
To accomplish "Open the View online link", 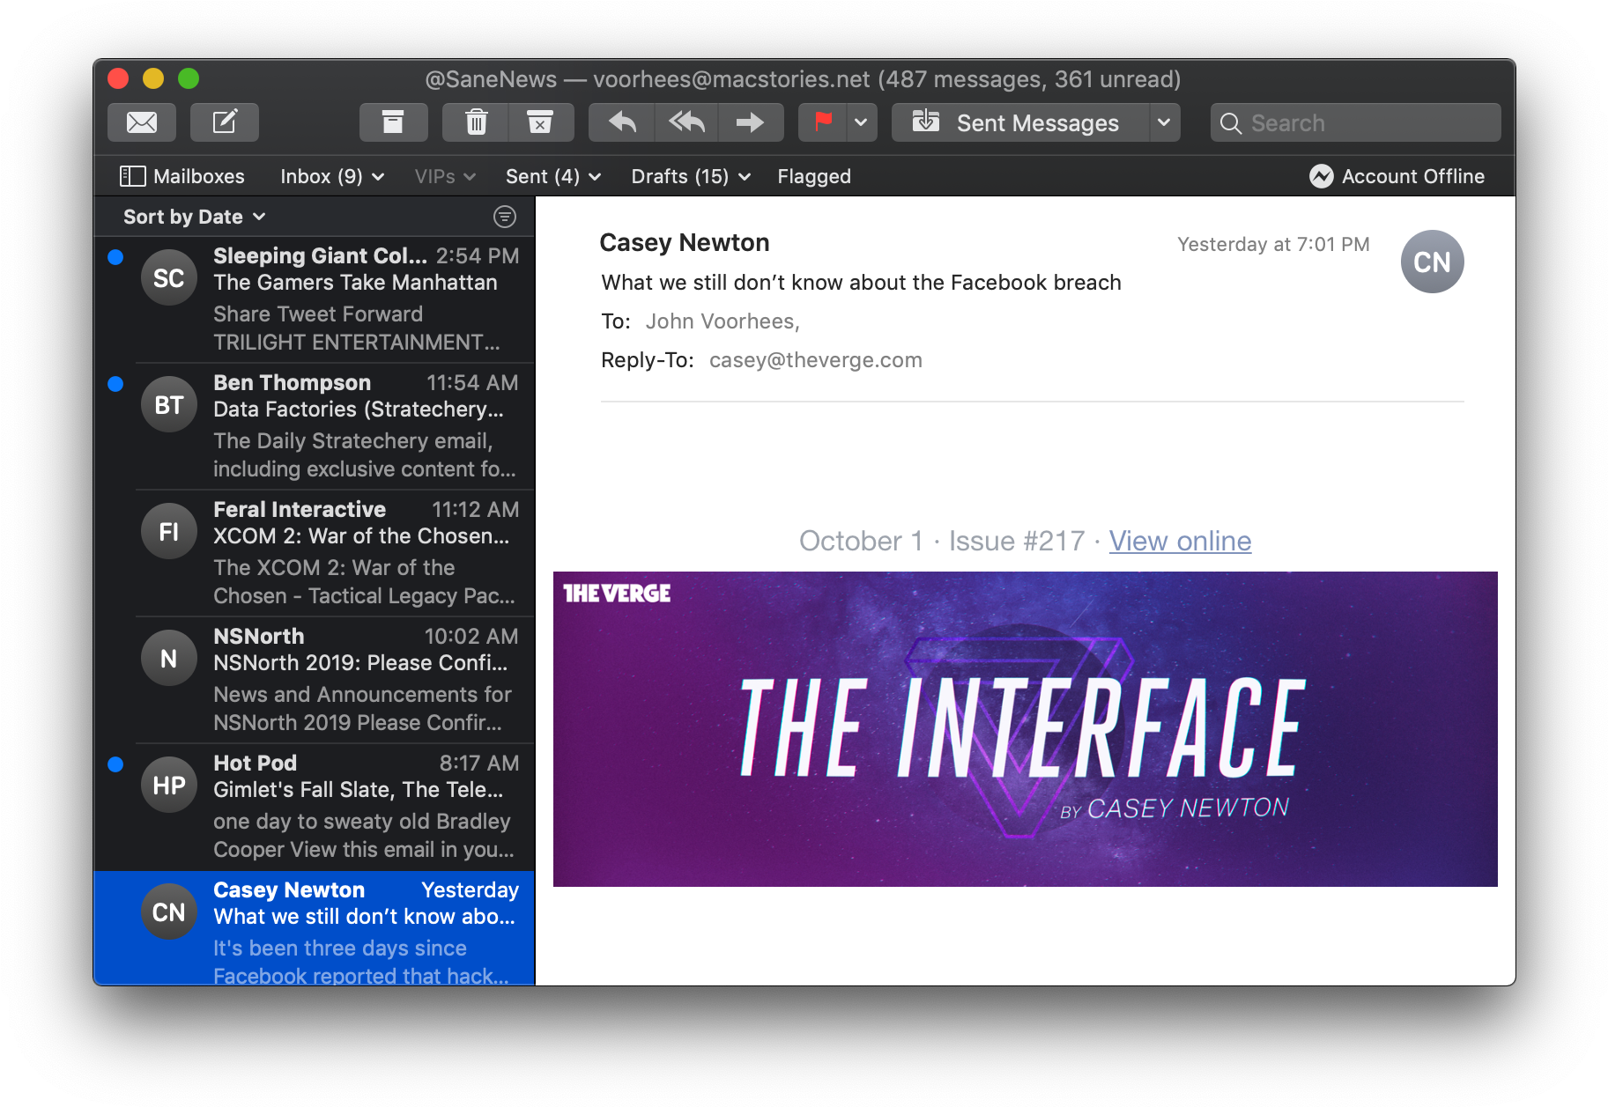I will coord(1179,541).
